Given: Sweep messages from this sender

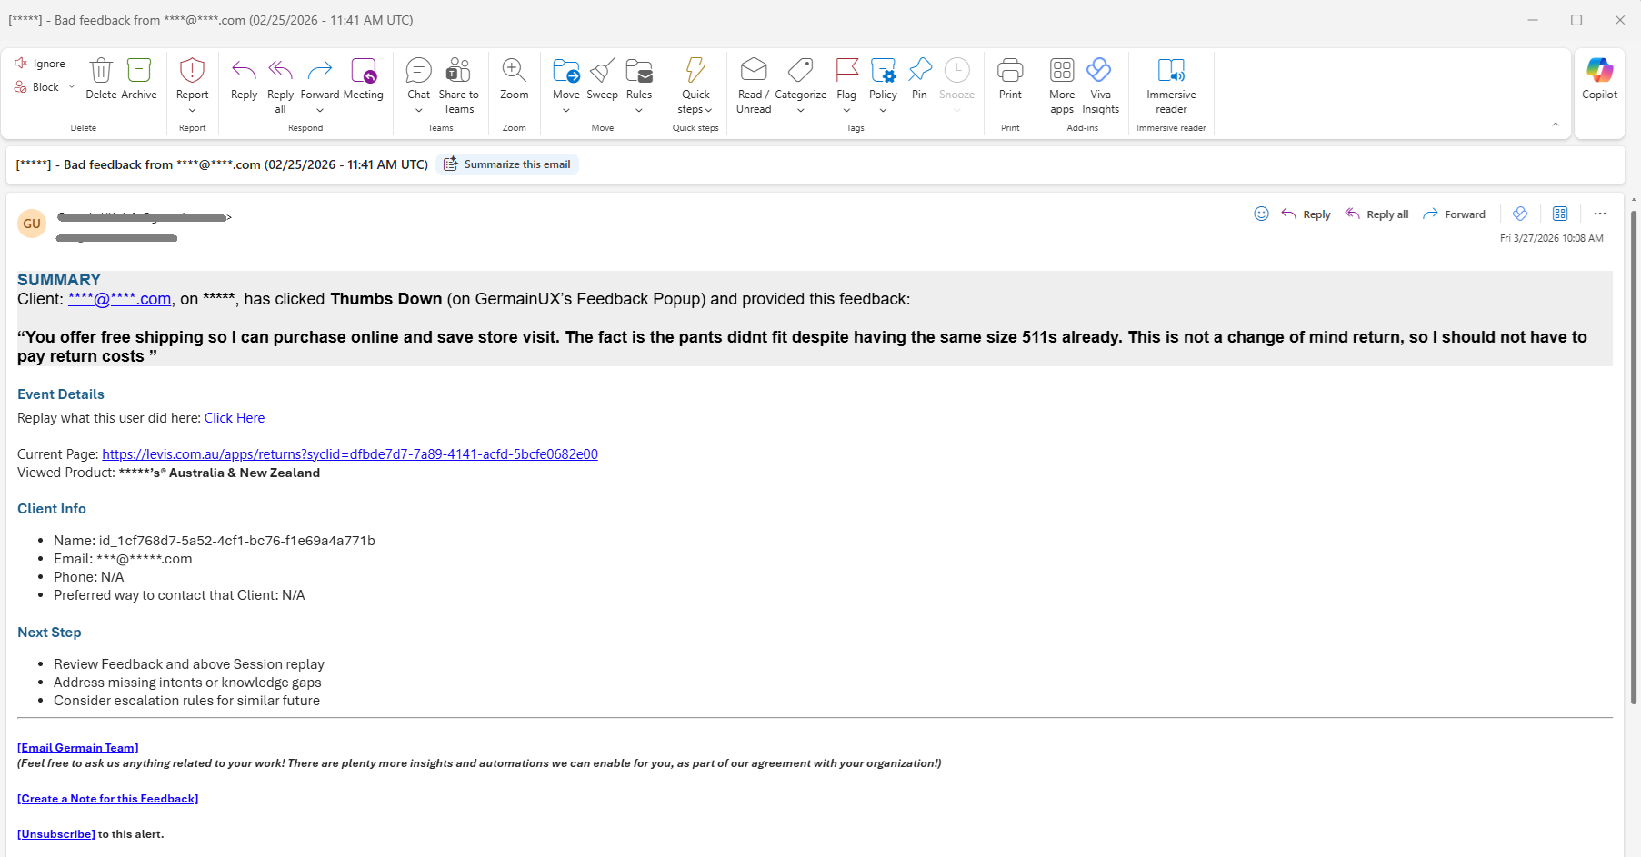Looking at the screenshot, I should click(x=603, y=79).
